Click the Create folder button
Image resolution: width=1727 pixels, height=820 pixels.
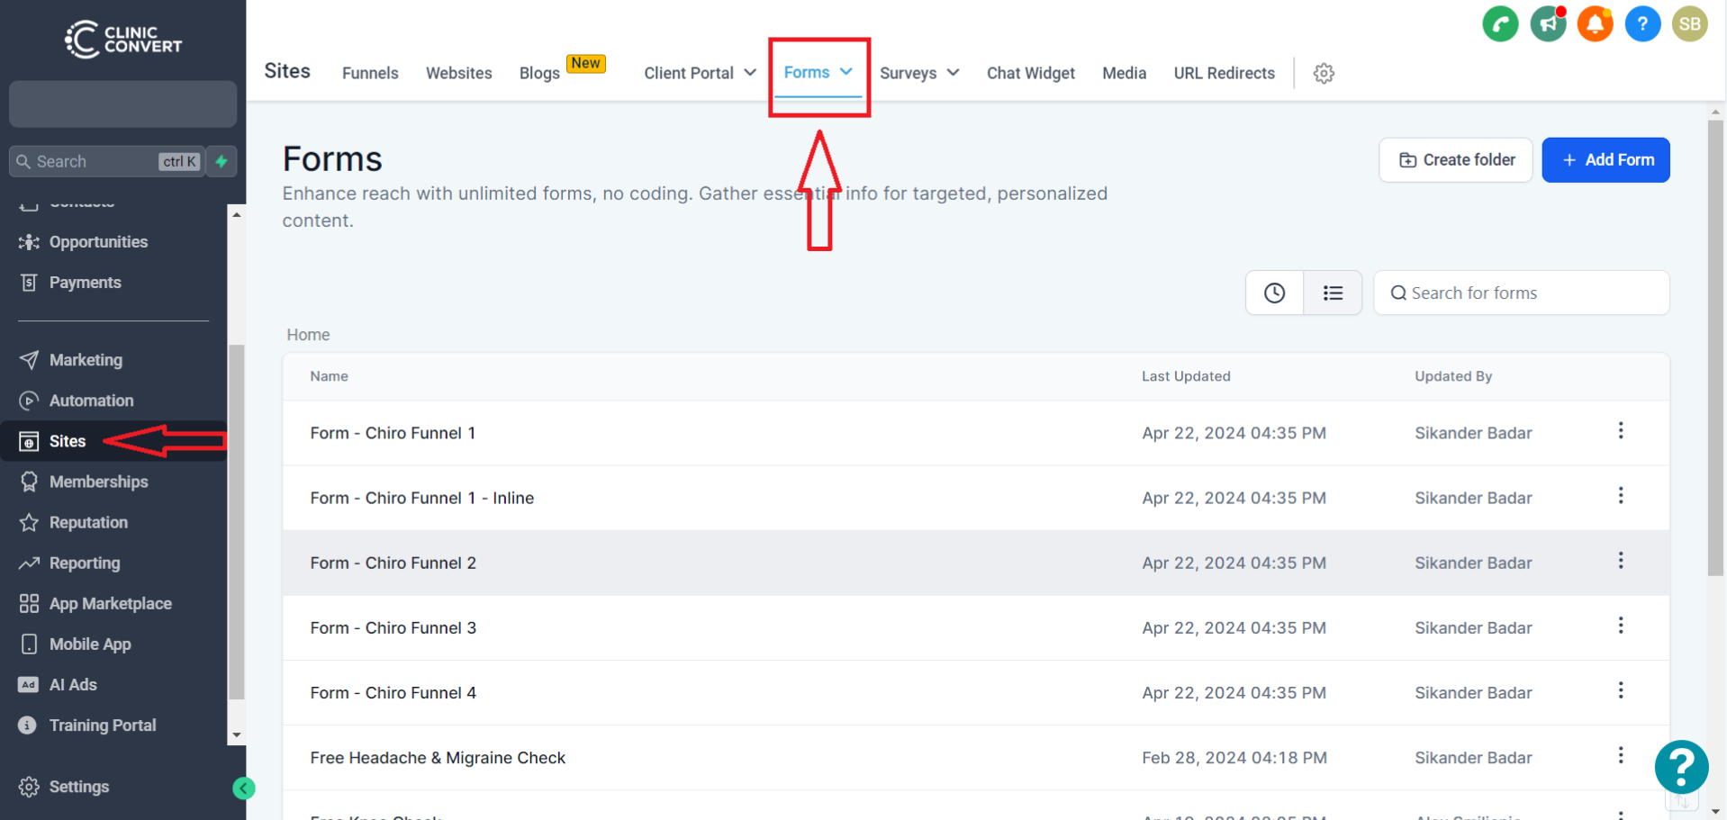pyautogui.click(x=1455, y=160)
